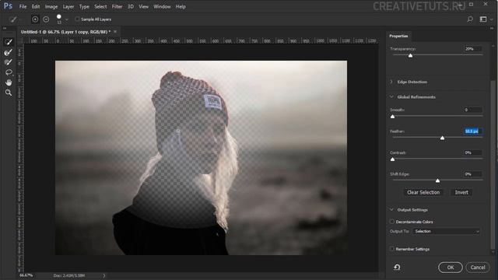498x280 pixels.
Task: Open the Filter menu
Action: [x=117, y=6]
